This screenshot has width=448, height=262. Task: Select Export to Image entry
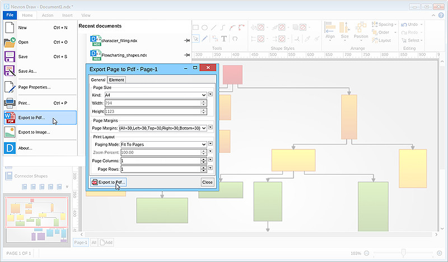(40, 132)
